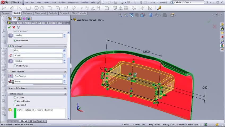Select the Spline sketch tool
The width and height of the screenshot is (225, 127).
pyautogui.click(x=66, y=8)
